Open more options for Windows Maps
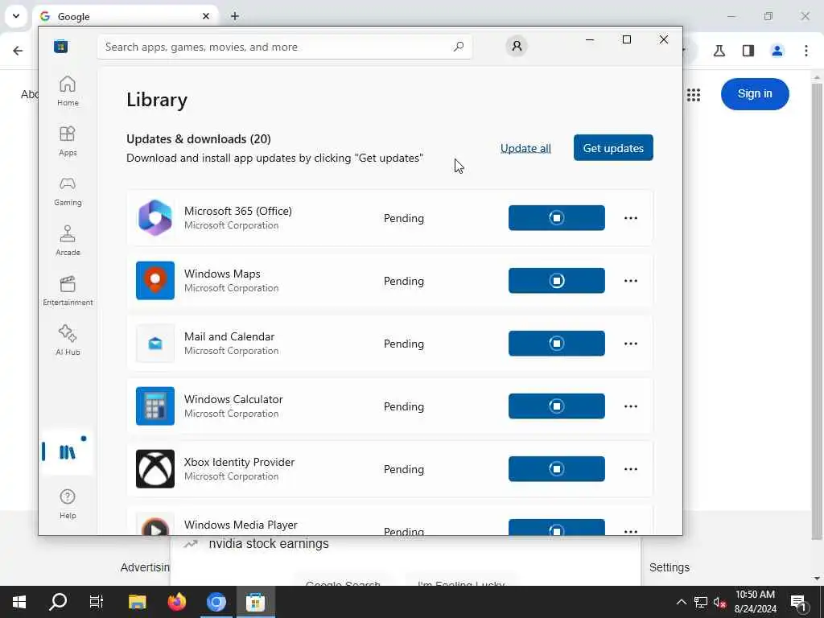The width and height of the screenshot is (824, 618). coord(631,281)
